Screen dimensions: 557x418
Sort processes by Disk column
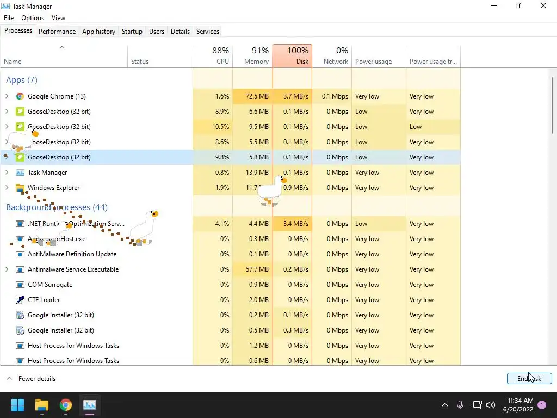click(292, 57)
